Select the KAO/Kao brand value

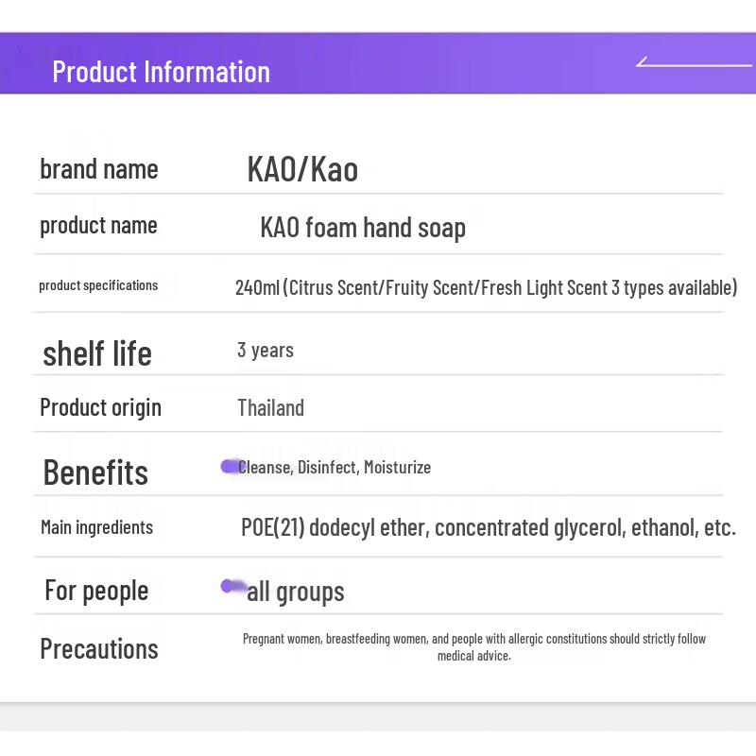point(302,170)
